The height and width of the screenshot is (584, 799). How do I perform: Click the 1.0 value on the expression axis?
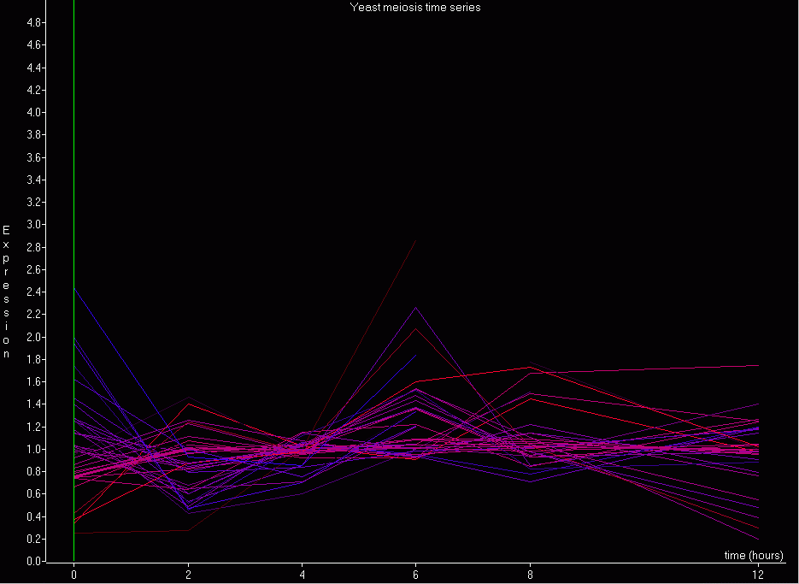[x=36, y=449]
